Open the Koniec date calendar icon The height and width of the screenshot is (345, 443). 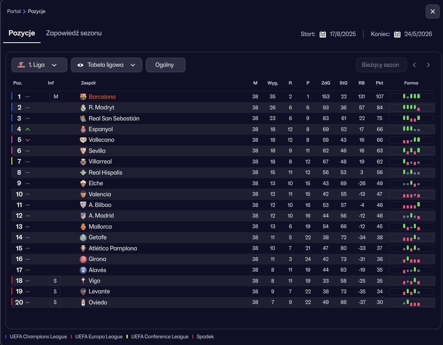point(397,34)
